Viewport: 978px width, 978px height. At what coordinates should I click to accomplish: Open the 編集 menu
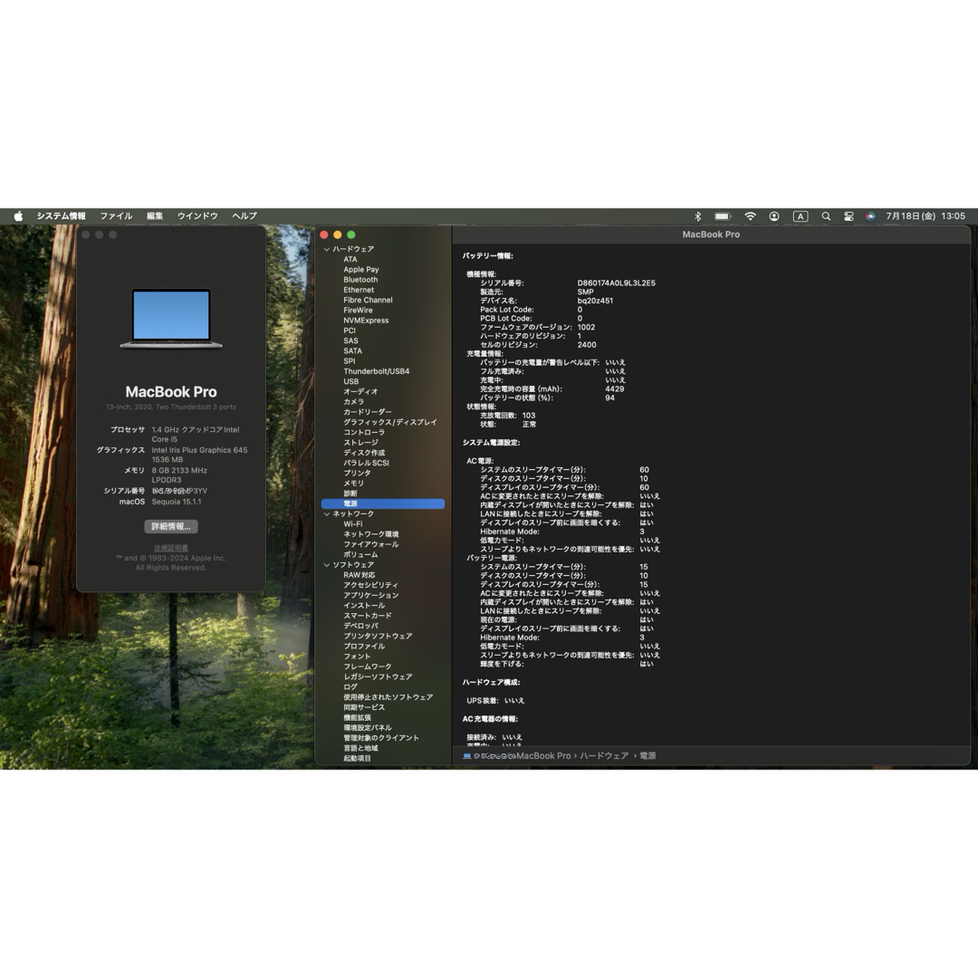point(155,216)
